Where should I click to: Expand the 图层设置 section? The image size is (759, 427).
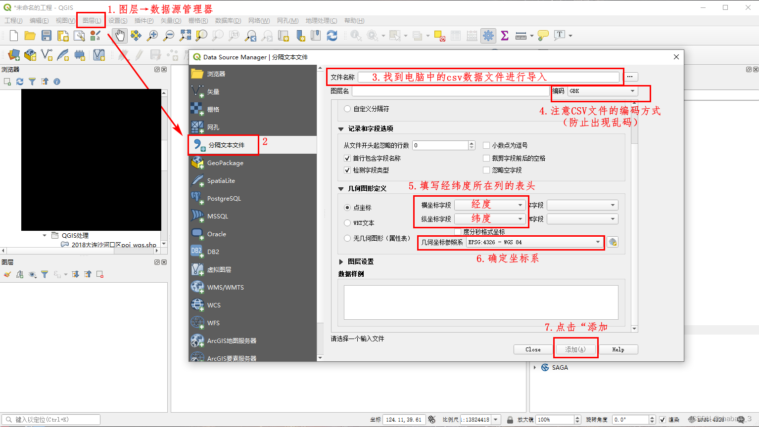[341, 262]
